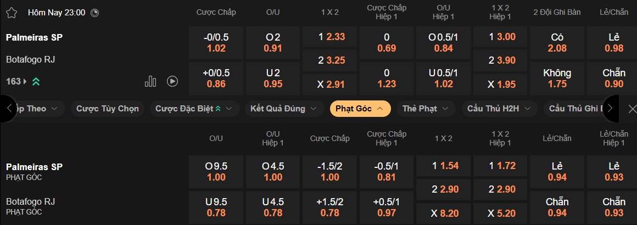Expand the 163 more markets count

[x=16, y=81]
